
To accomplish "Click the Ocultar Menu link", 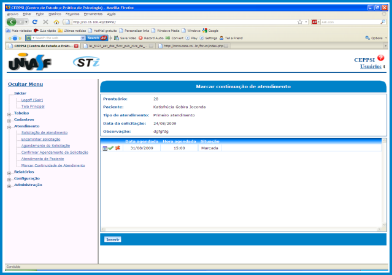I will pos(25,84).
